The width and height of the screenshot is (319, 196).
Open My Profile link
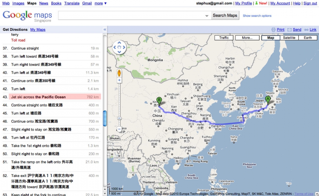(x=244, y=3)
